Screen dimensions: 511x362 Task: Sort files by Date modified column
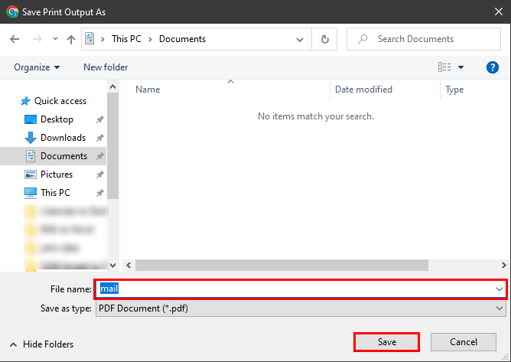pyautogui.click(x=364, y=90)
